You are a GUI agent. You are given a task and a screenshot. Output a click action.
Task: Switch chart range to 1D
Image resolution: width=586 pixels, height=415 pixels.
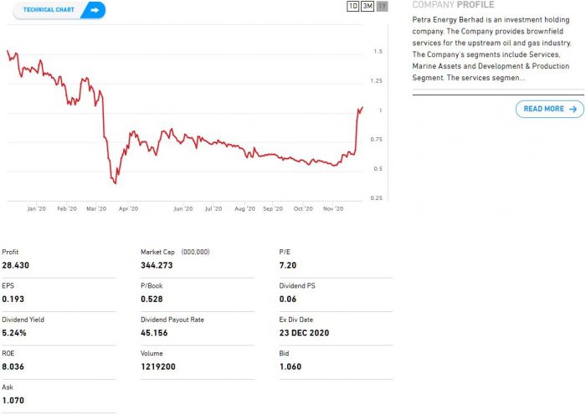tap(352, 6)
